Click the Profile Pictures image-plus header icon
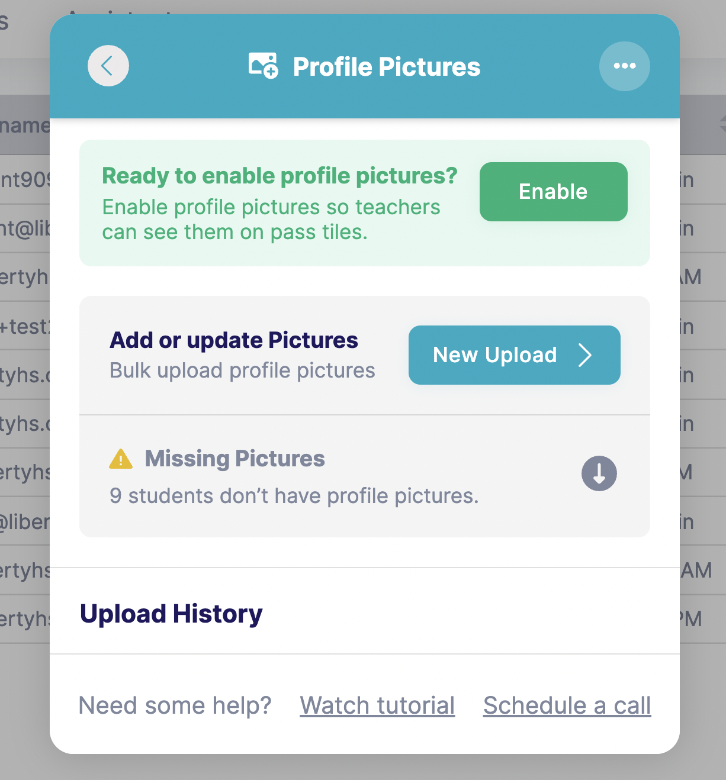 point(264,66)
